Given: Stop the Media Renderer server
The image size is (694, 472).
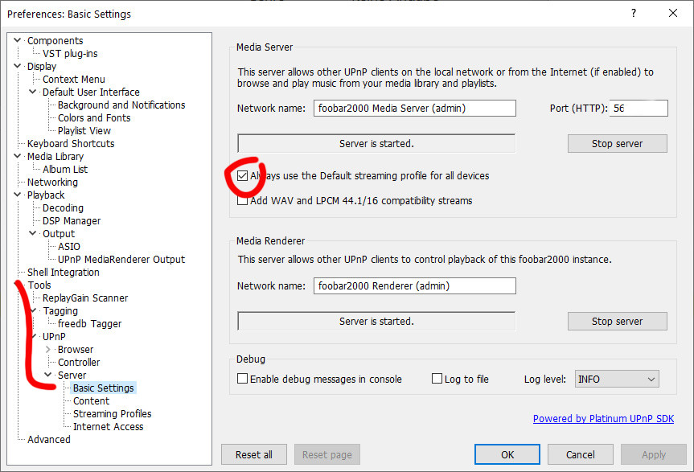Looking at the screenshot, I should pos(617,321).
